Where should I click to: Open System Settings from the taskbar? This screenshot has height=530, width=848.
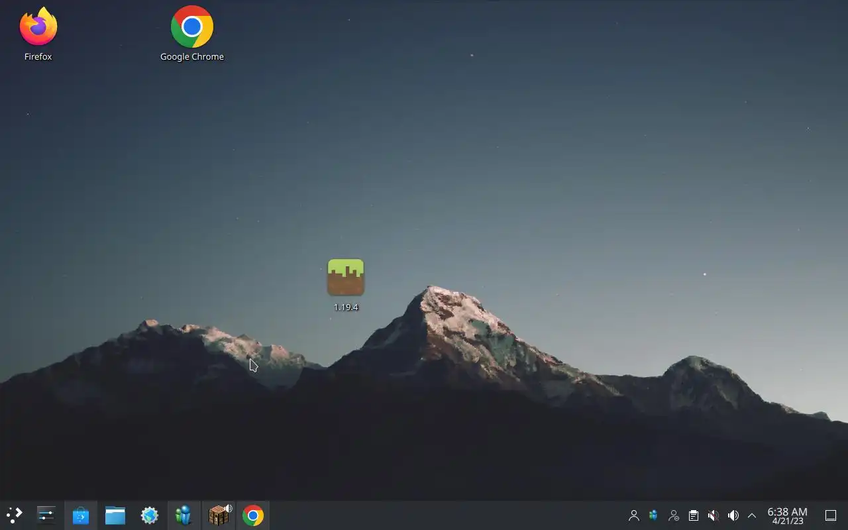tap(46, 515)
